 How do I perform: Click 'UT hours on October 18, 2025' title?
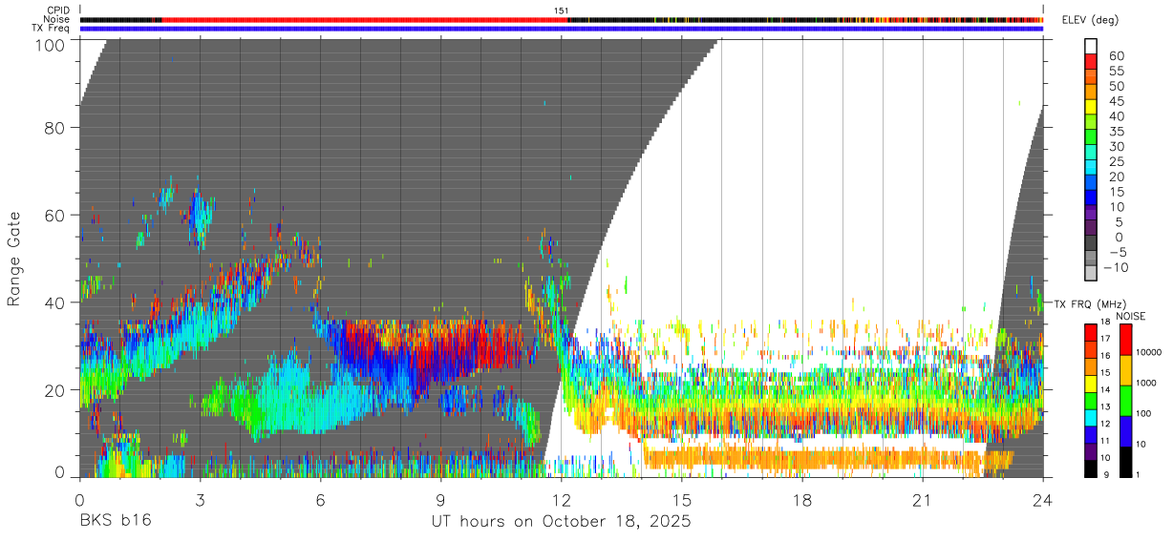(561, 523)
